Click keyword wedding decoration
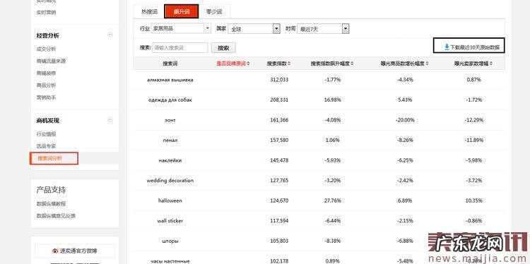The height and width of the screenshot is (264, 530). coord(170,180)
